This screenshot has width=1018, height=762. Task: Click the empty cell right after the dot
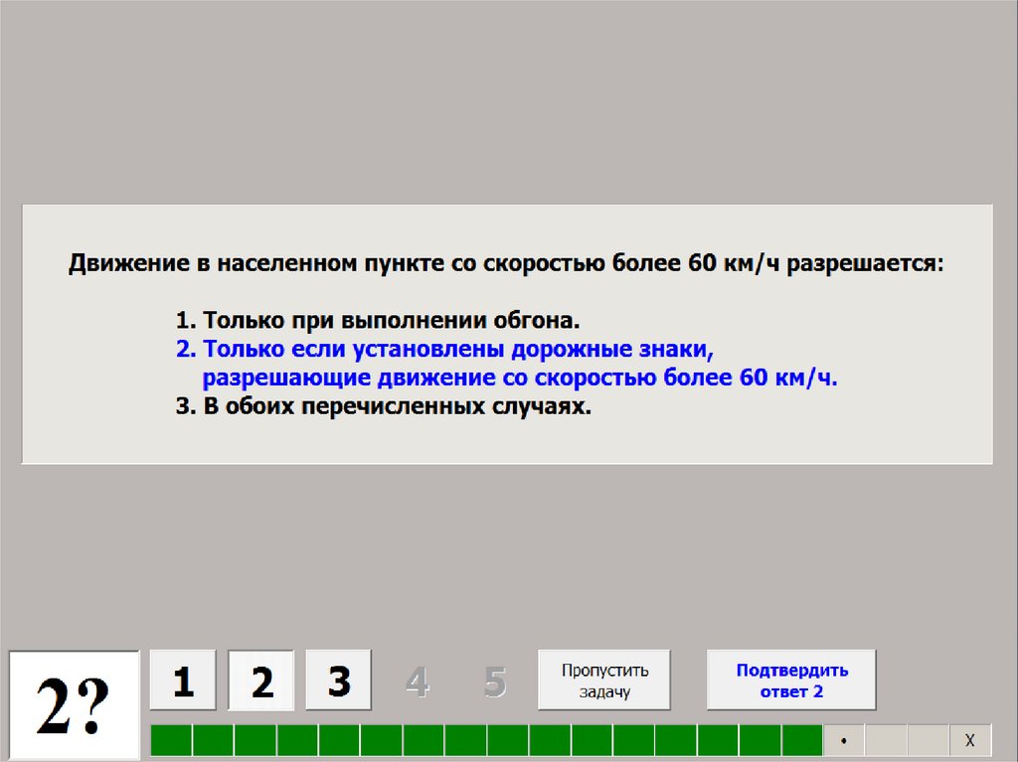[886, 741]
